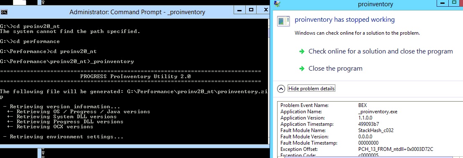This screenshot has height=158, width=463.
Task: Click 'Retrieving System DLL versions' line
Action: [x=62, y=117]
